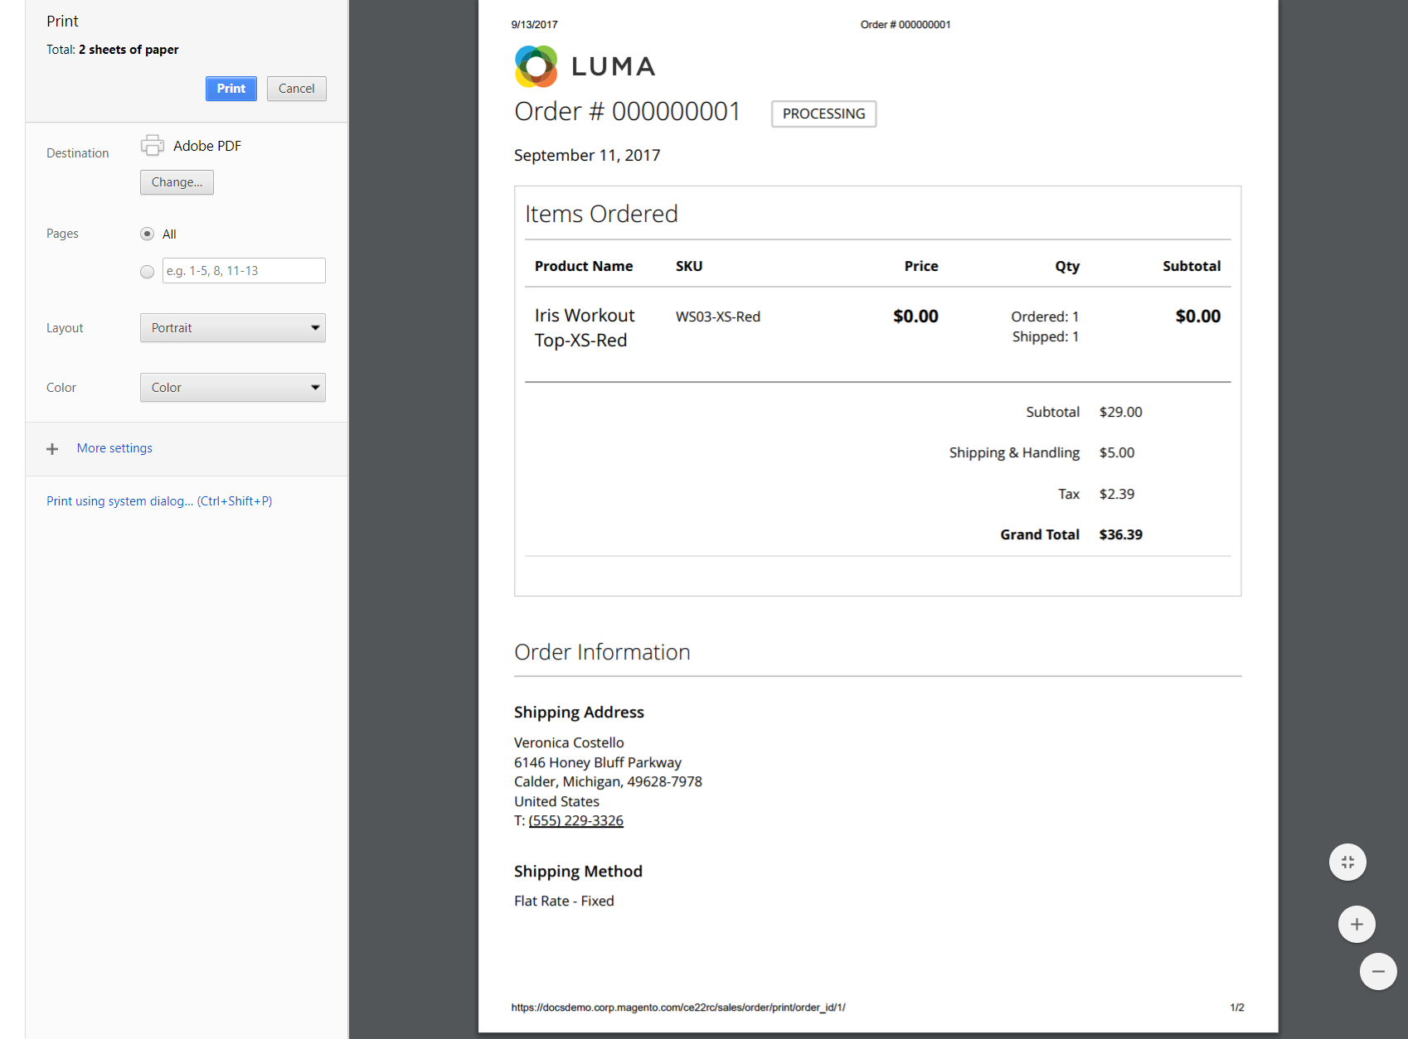Click the page footer URL text
The height and width of the screenshot is (1039, 1408).
678,1008
